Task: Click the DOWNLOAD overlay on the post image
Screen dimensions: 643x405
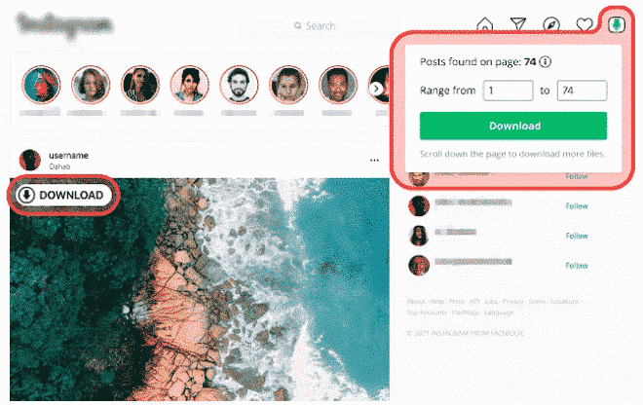Action: [x=64, y=195]
